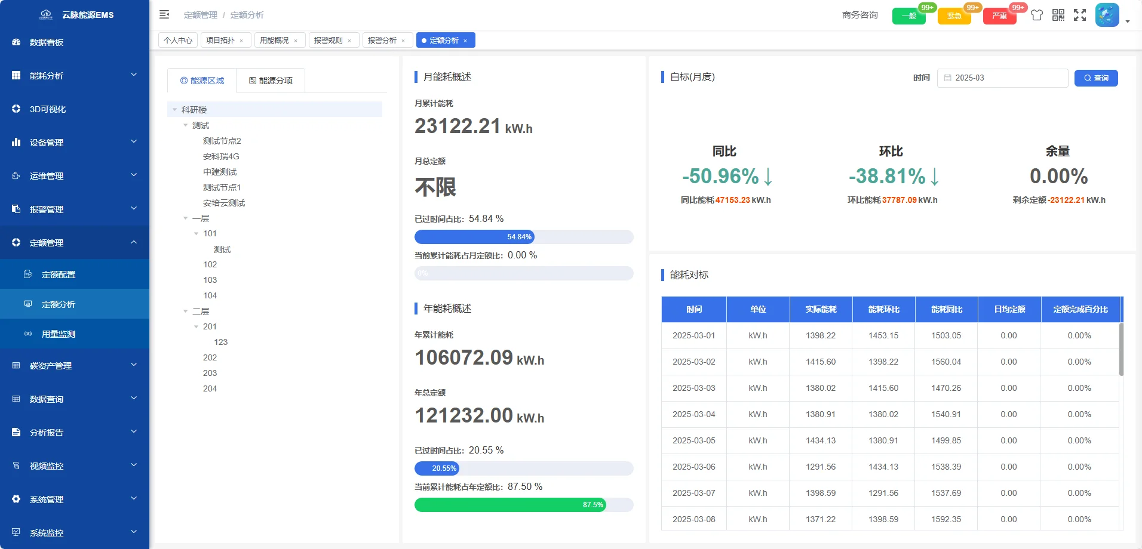
Task: Click the 3D可视化 sidebar icon
Action: (x=16, y=109)
